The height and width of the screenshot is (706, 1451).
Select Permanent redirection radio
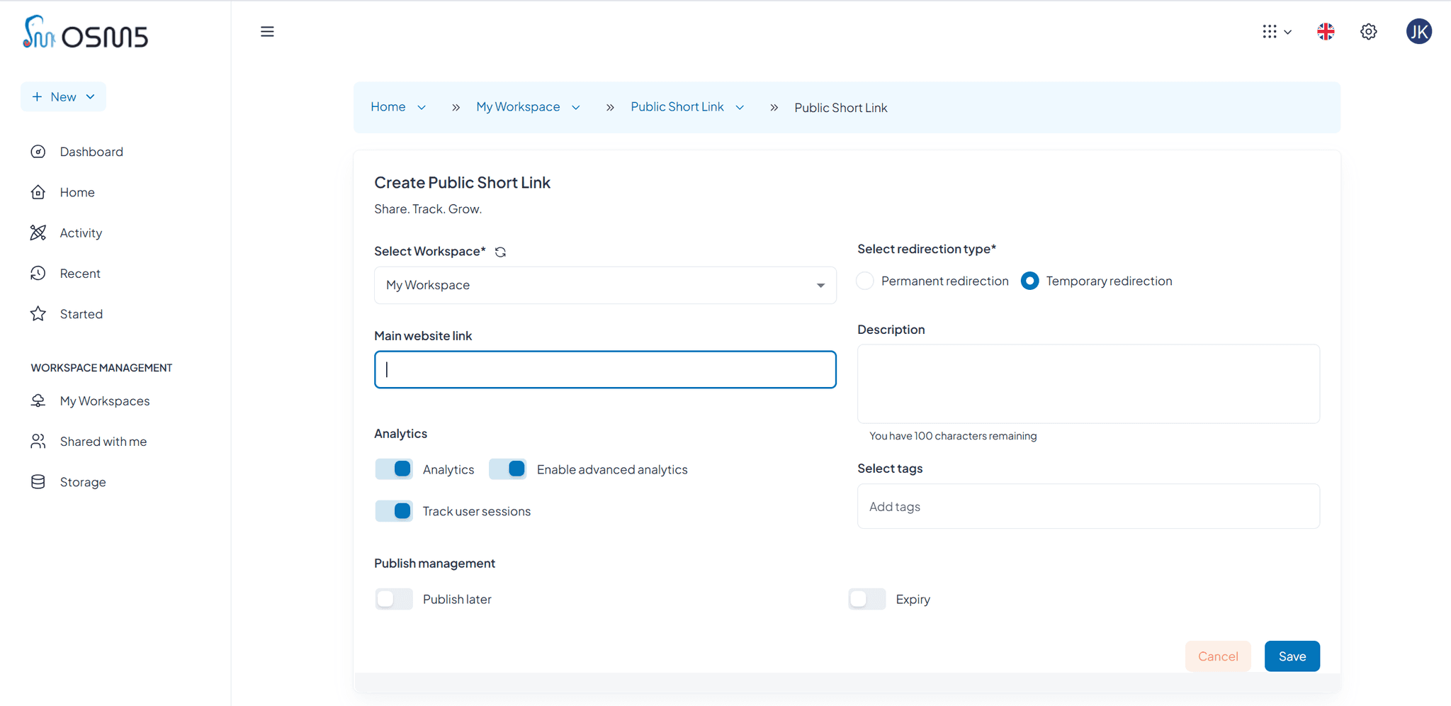pyautogui.click(x=865, y=281)
